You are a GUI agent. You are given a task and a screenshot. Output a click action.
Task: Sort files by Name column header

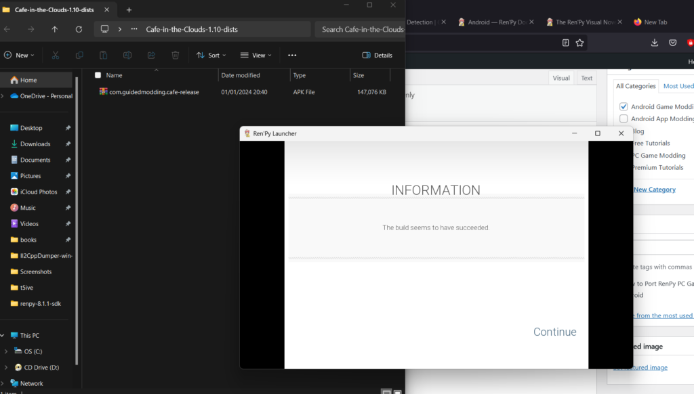(x=114, y=75)
